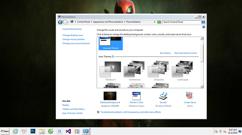
Task: Open Change your account picture link
Action: click(x=76, y=43)
